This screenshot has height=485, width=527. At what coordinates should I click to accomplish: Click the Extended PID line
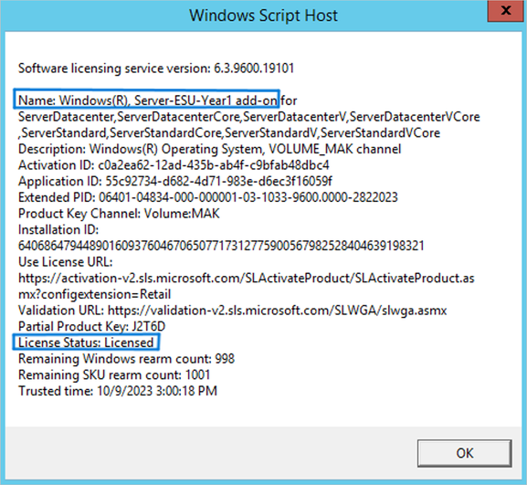pyautogui.click(x=208, y=197)
